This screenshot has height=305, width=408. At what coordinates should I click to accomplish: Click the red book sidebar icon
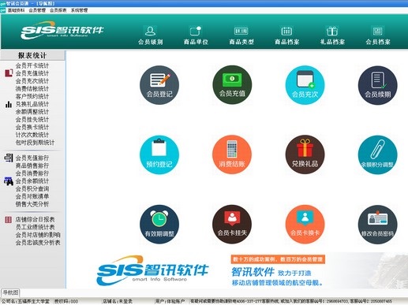9,73
